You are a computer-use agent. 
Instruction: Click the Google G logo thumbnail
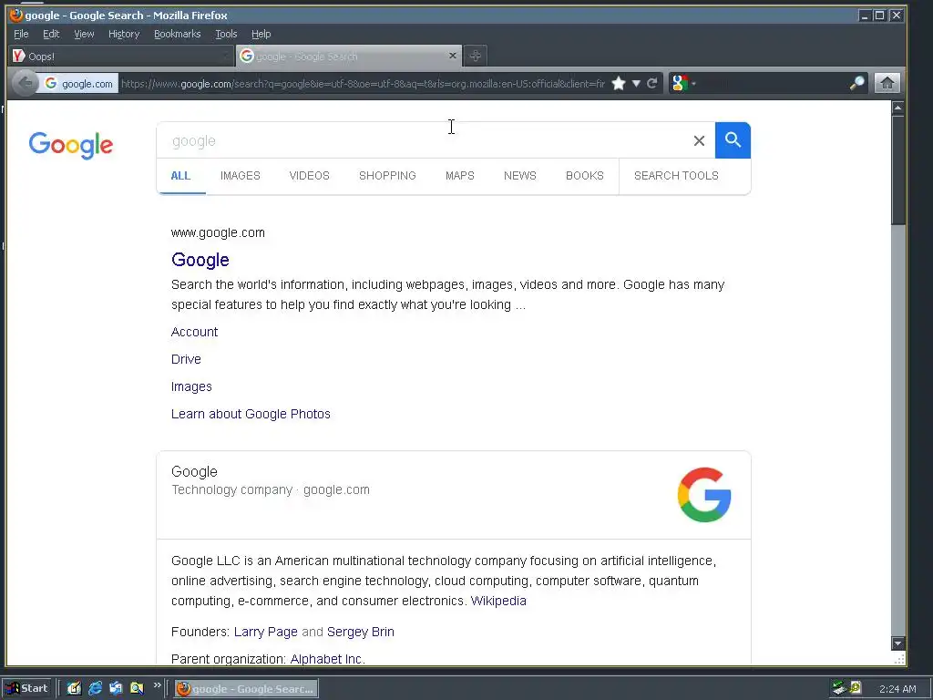pos(704,495)
